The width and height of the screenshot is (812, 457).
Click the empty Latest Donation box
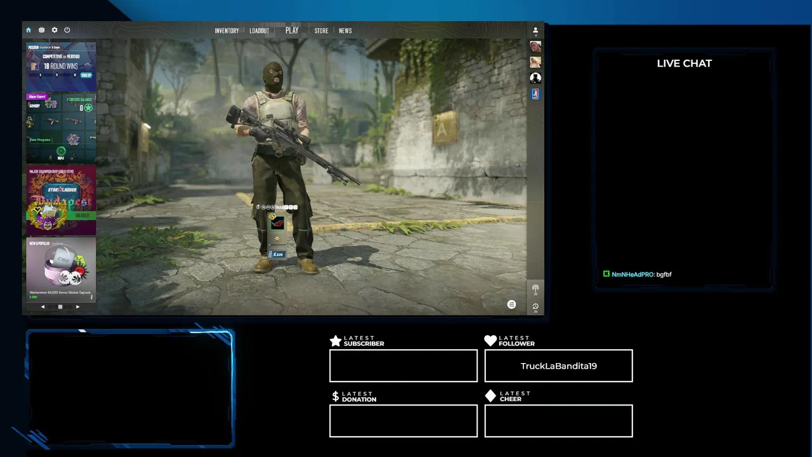(x=403, y=421)
